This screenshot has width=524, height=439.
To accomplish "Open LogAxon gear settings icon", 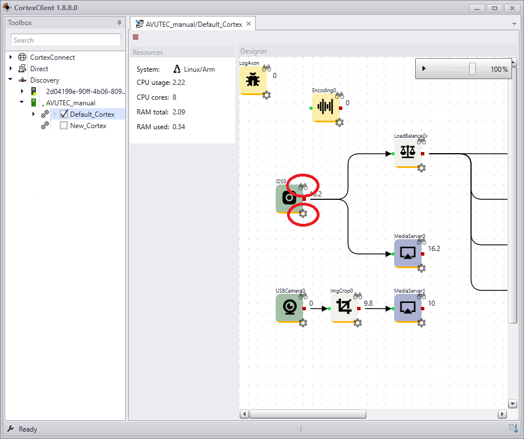I will (267, 95).
